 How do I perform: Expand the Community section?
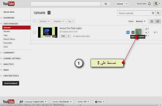click(x=9, y=53)
